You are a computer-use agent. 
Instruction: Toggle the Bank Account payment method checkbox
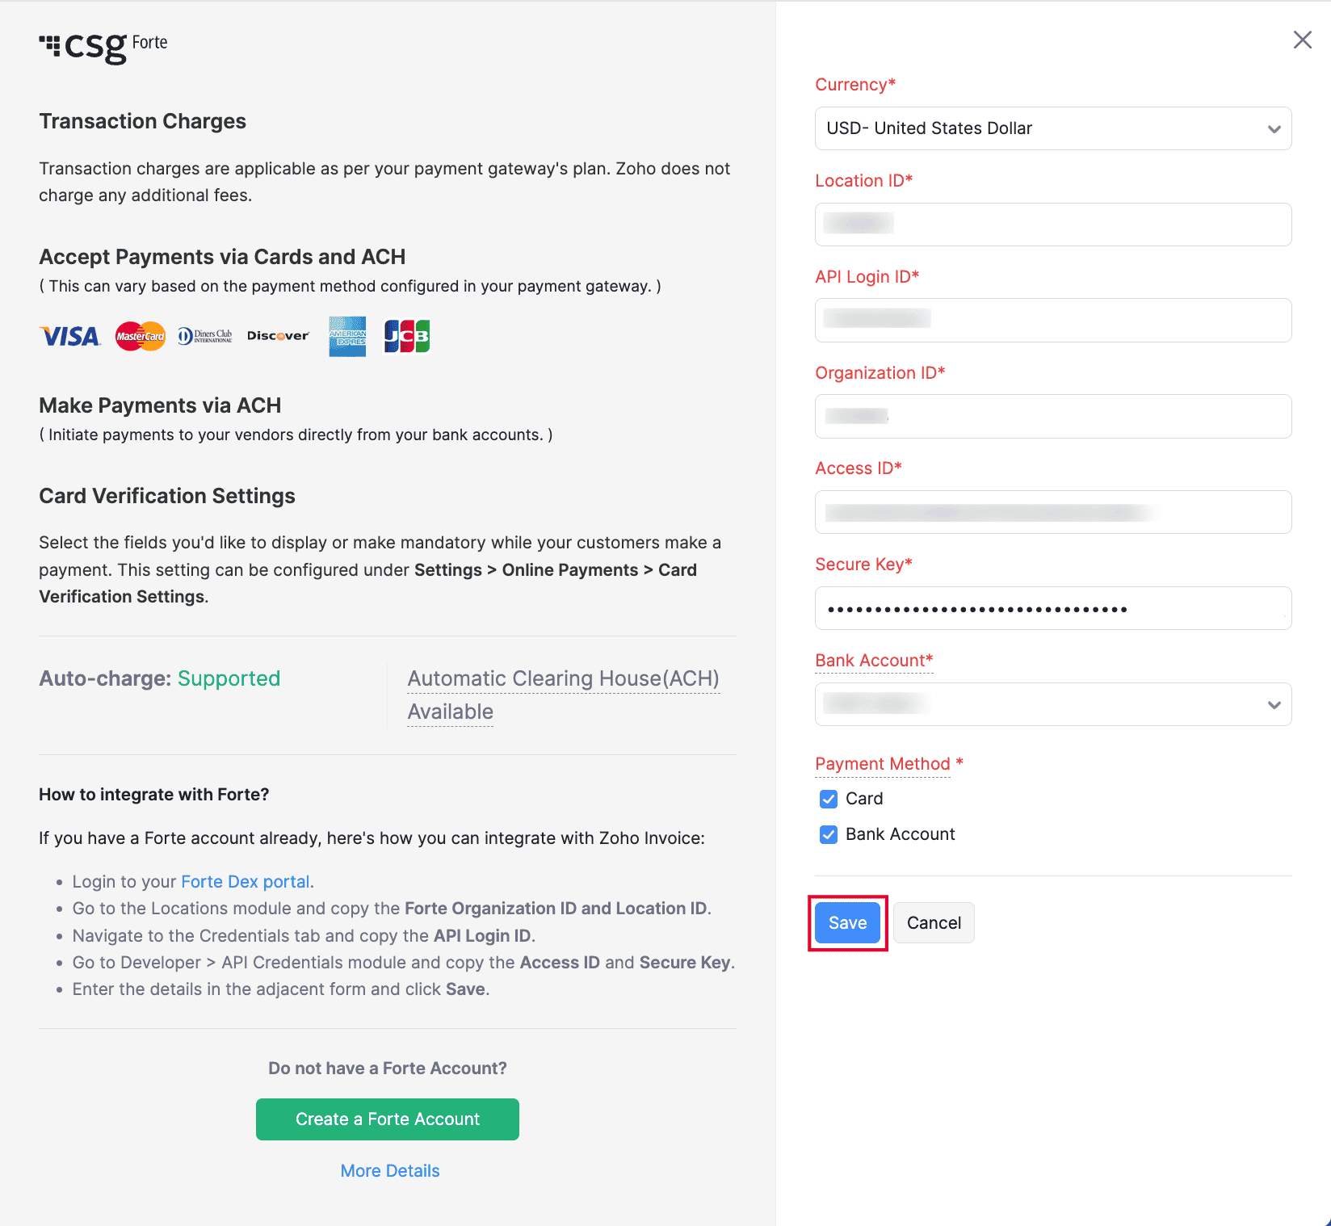pos(829,834)
